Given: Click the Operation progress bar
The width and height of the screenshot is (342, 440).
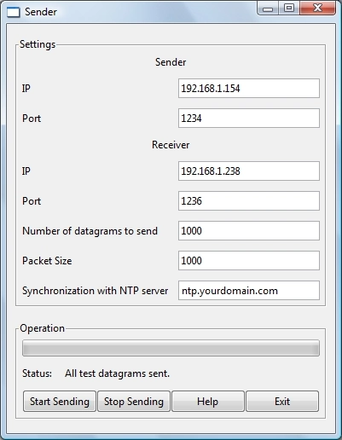Looking at the screenshot, I should (171, 348).
